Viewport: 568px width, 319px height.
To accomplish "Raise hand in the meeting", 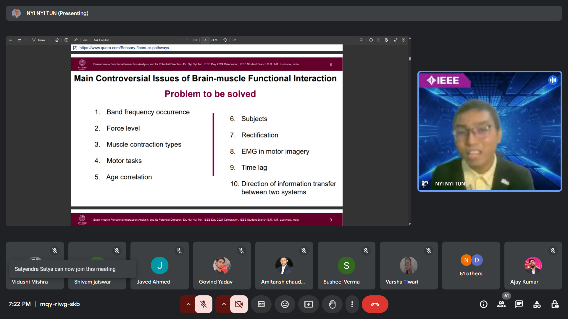I will [x=332, y=304].
